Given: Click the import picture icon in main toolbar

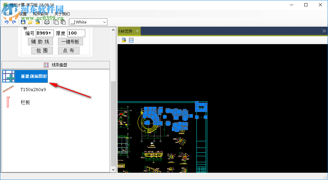Looking at the screenshot, I should click(x=38, y=22).
